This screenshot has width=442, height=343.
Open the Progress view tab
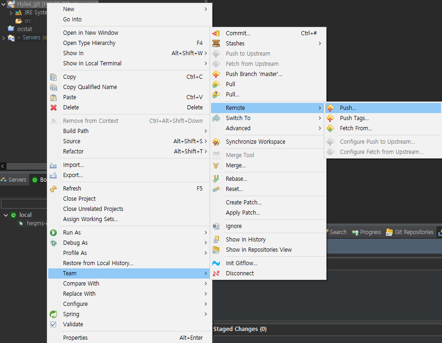pyautogui.click(x=366, y=232)
